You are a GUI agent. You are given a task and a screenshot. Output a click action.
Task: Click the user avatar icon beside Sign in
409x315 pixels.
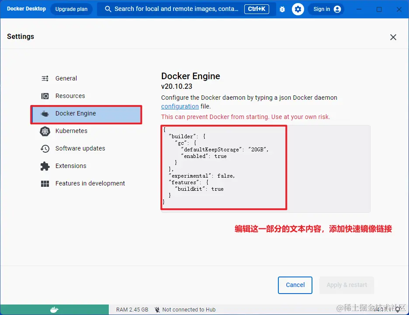pyautogui.click(x=337, y=9)
